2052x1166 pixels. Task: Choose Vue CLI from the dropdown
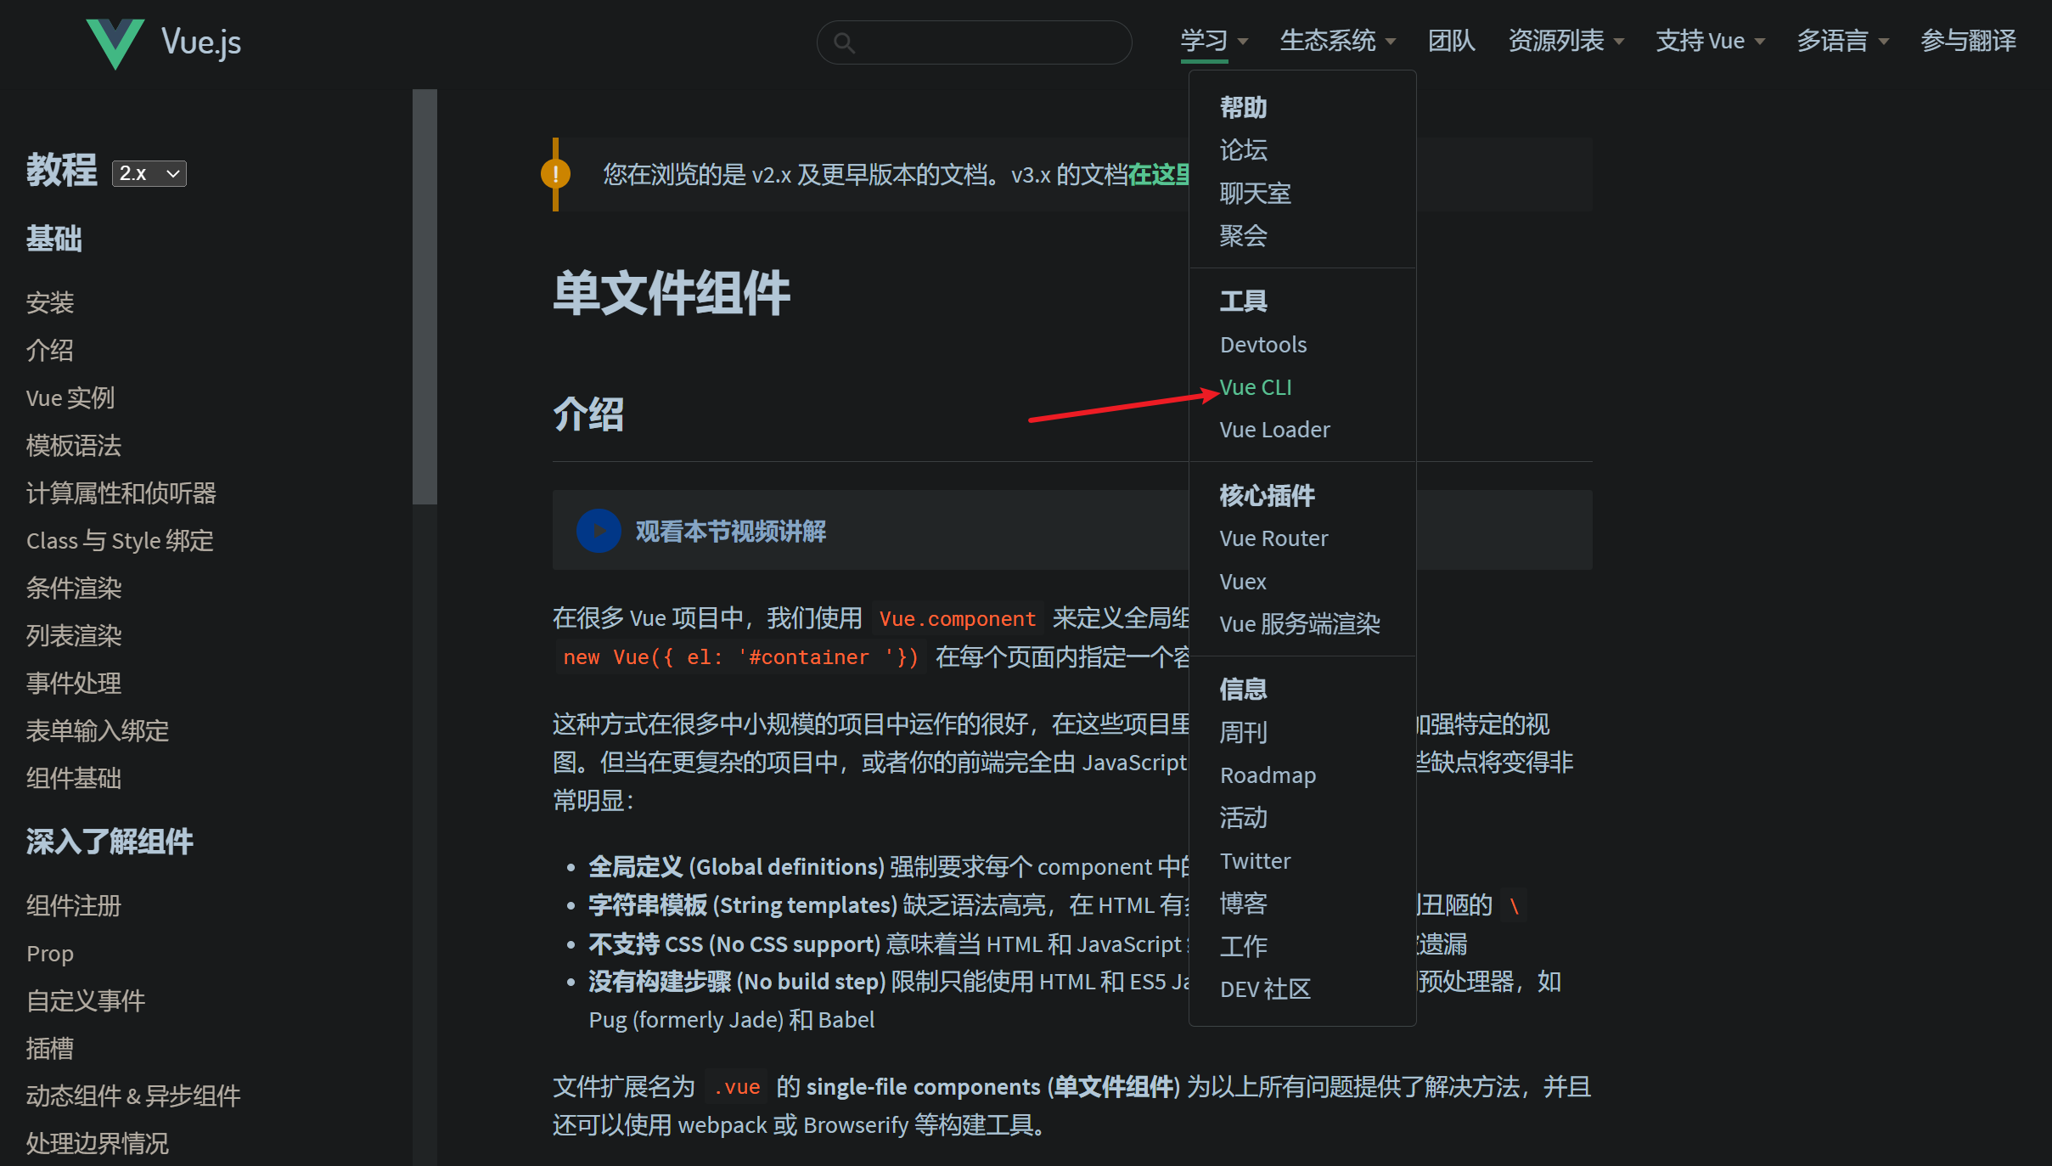tap(1256, 387)
